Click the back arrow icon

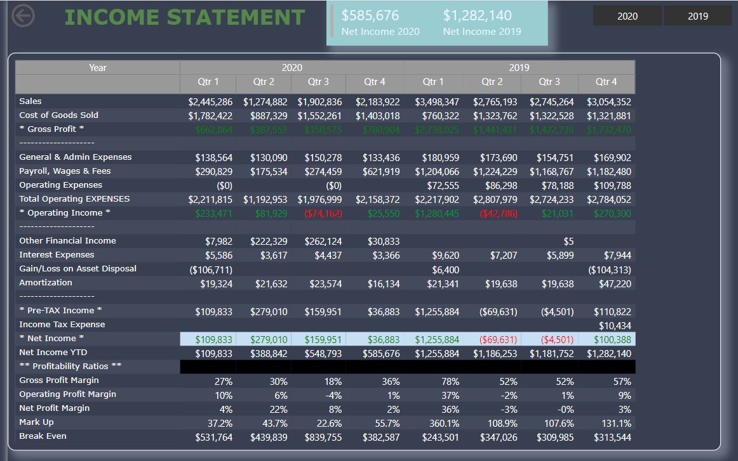click(x=23, y=16)
